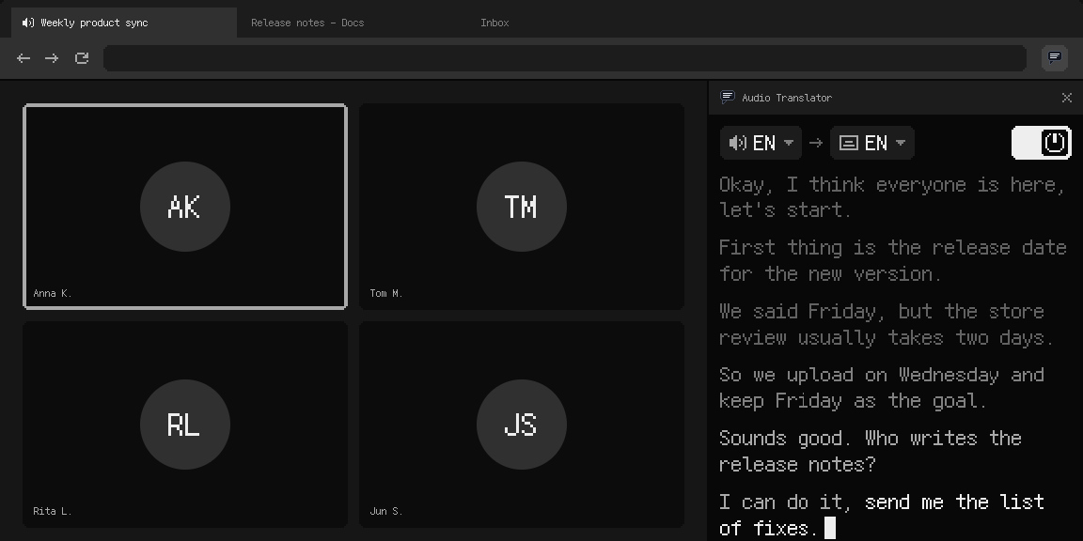Click the audio speaker icon on Weekly product sync tab

[27, 23]
